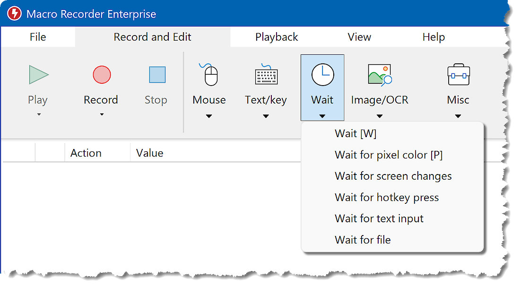Click the Macro Recorder app logo
The width and height of the screenshot is (520, 288).
(x=14, y=14)
